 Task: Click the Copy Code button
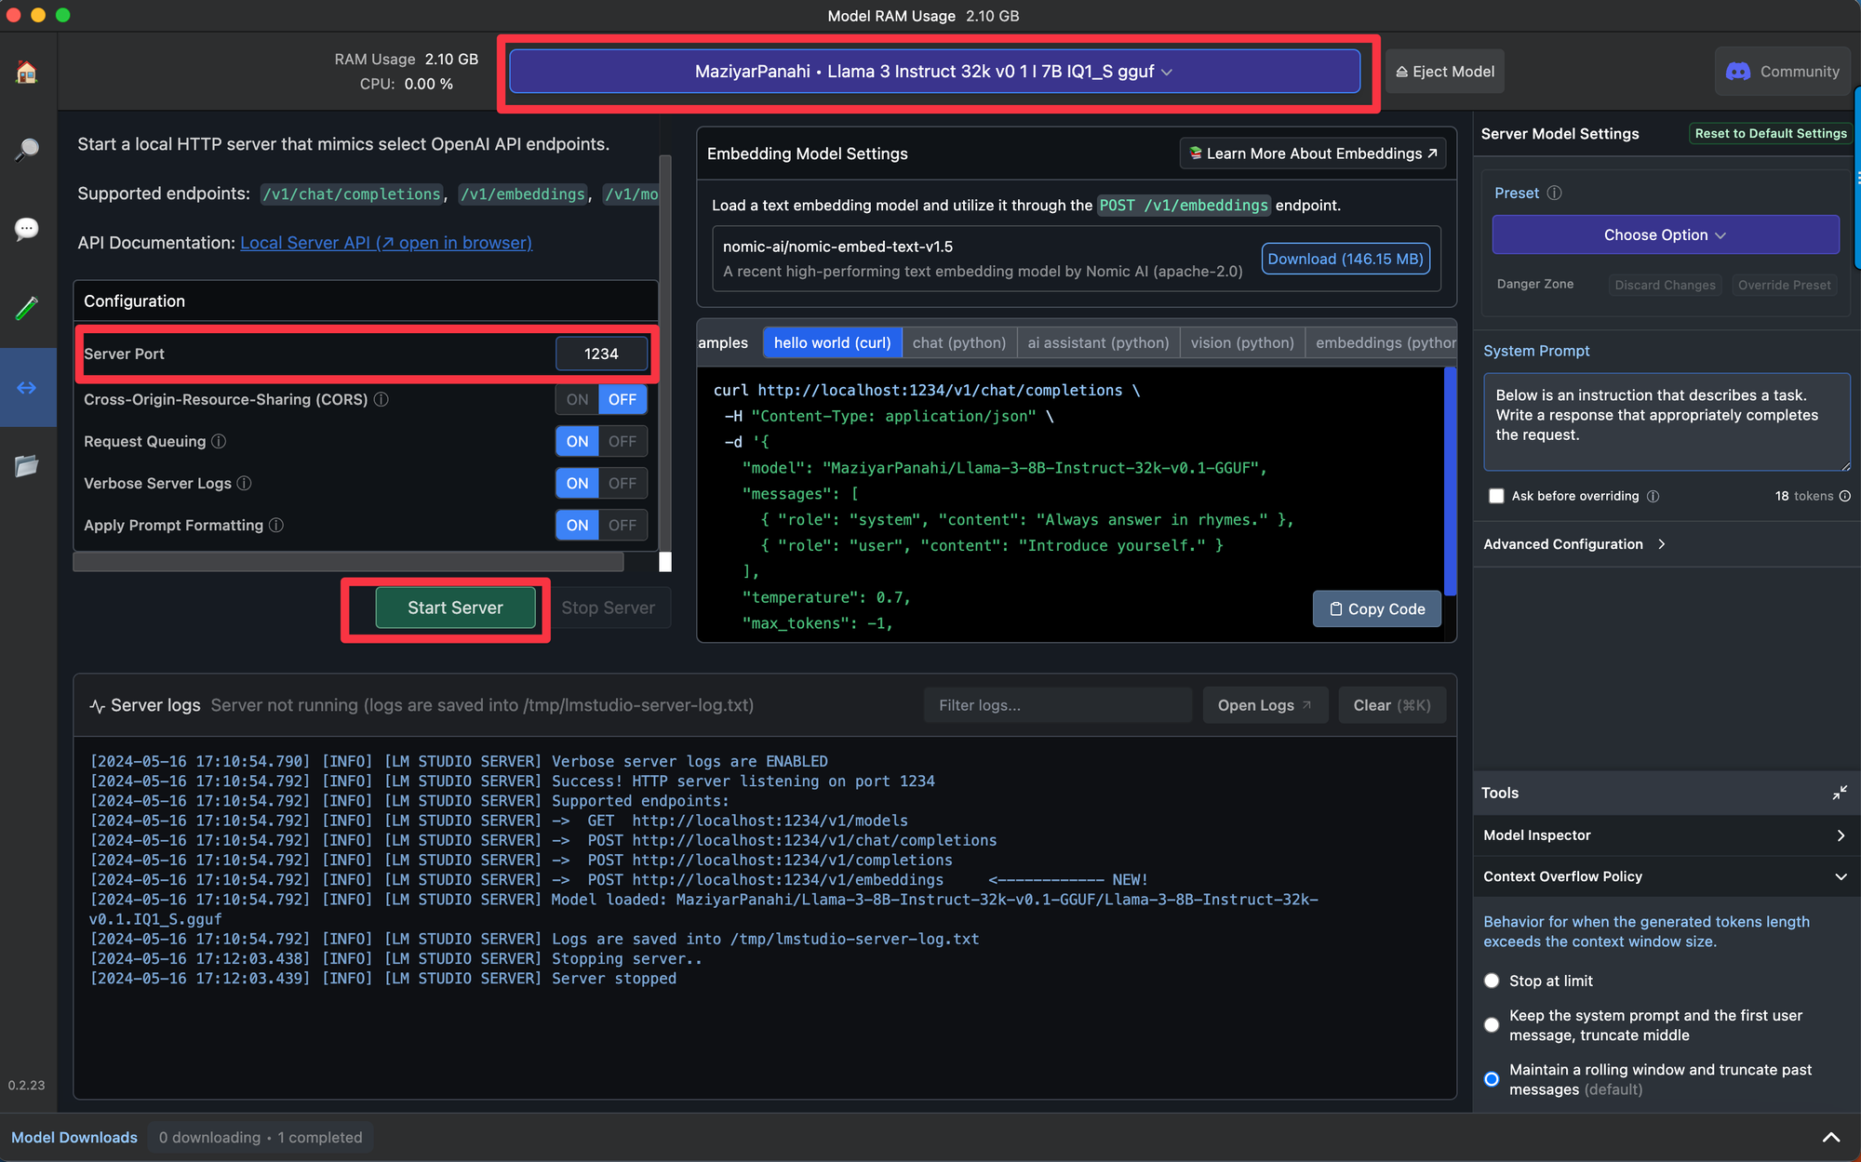(1377, 608)
